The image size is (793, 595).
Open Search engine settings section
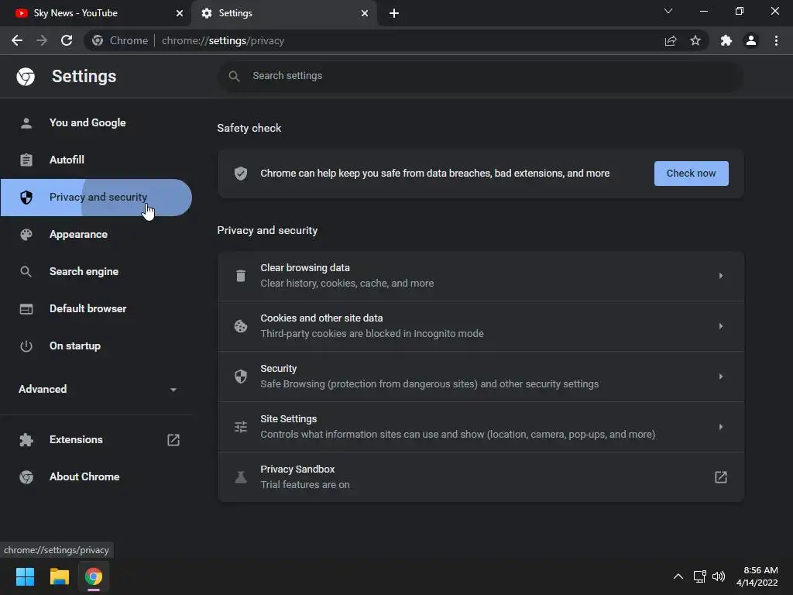coord(96,272)
